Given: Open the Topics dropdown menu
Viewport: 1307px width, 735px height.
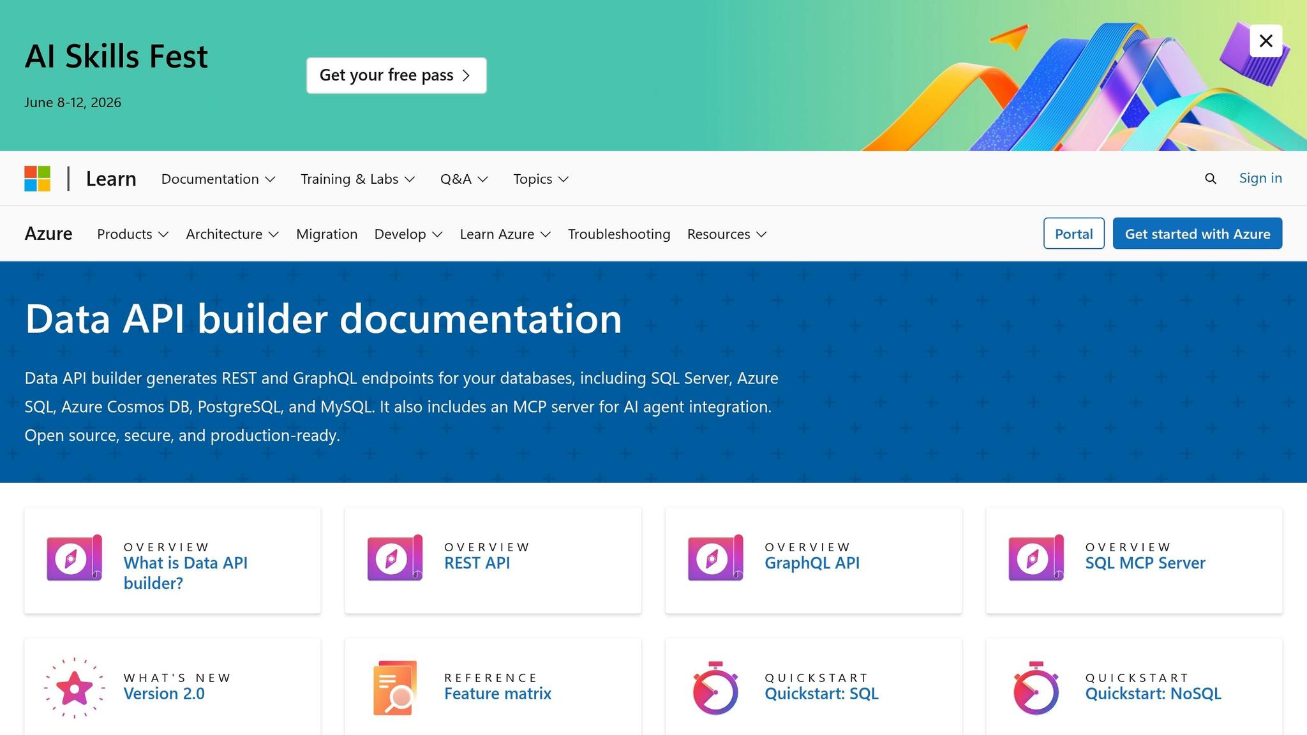Looking at the screenshot, I should (x=541, y=179).
